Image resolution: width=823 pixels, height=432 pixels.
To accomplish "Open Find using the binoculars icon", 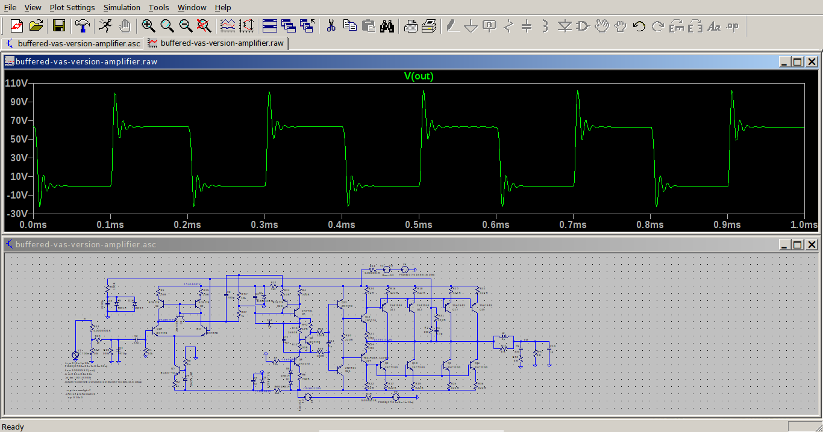I will [387, 26].
